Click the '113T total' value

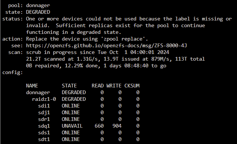coord(190,59)
